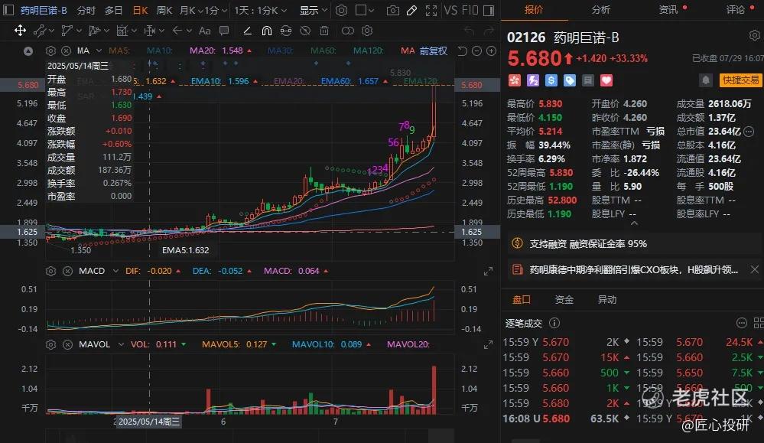Zoom out chart with minus circle
The height and width of the screenshot is (443, 764).
[477, 50]
